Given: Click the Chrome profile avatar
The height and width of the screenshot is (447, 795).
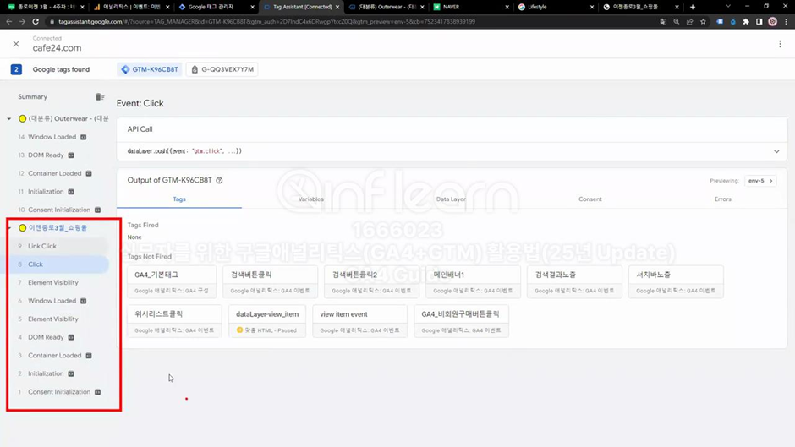Looking at the screenshot, I should click(773, 22).
